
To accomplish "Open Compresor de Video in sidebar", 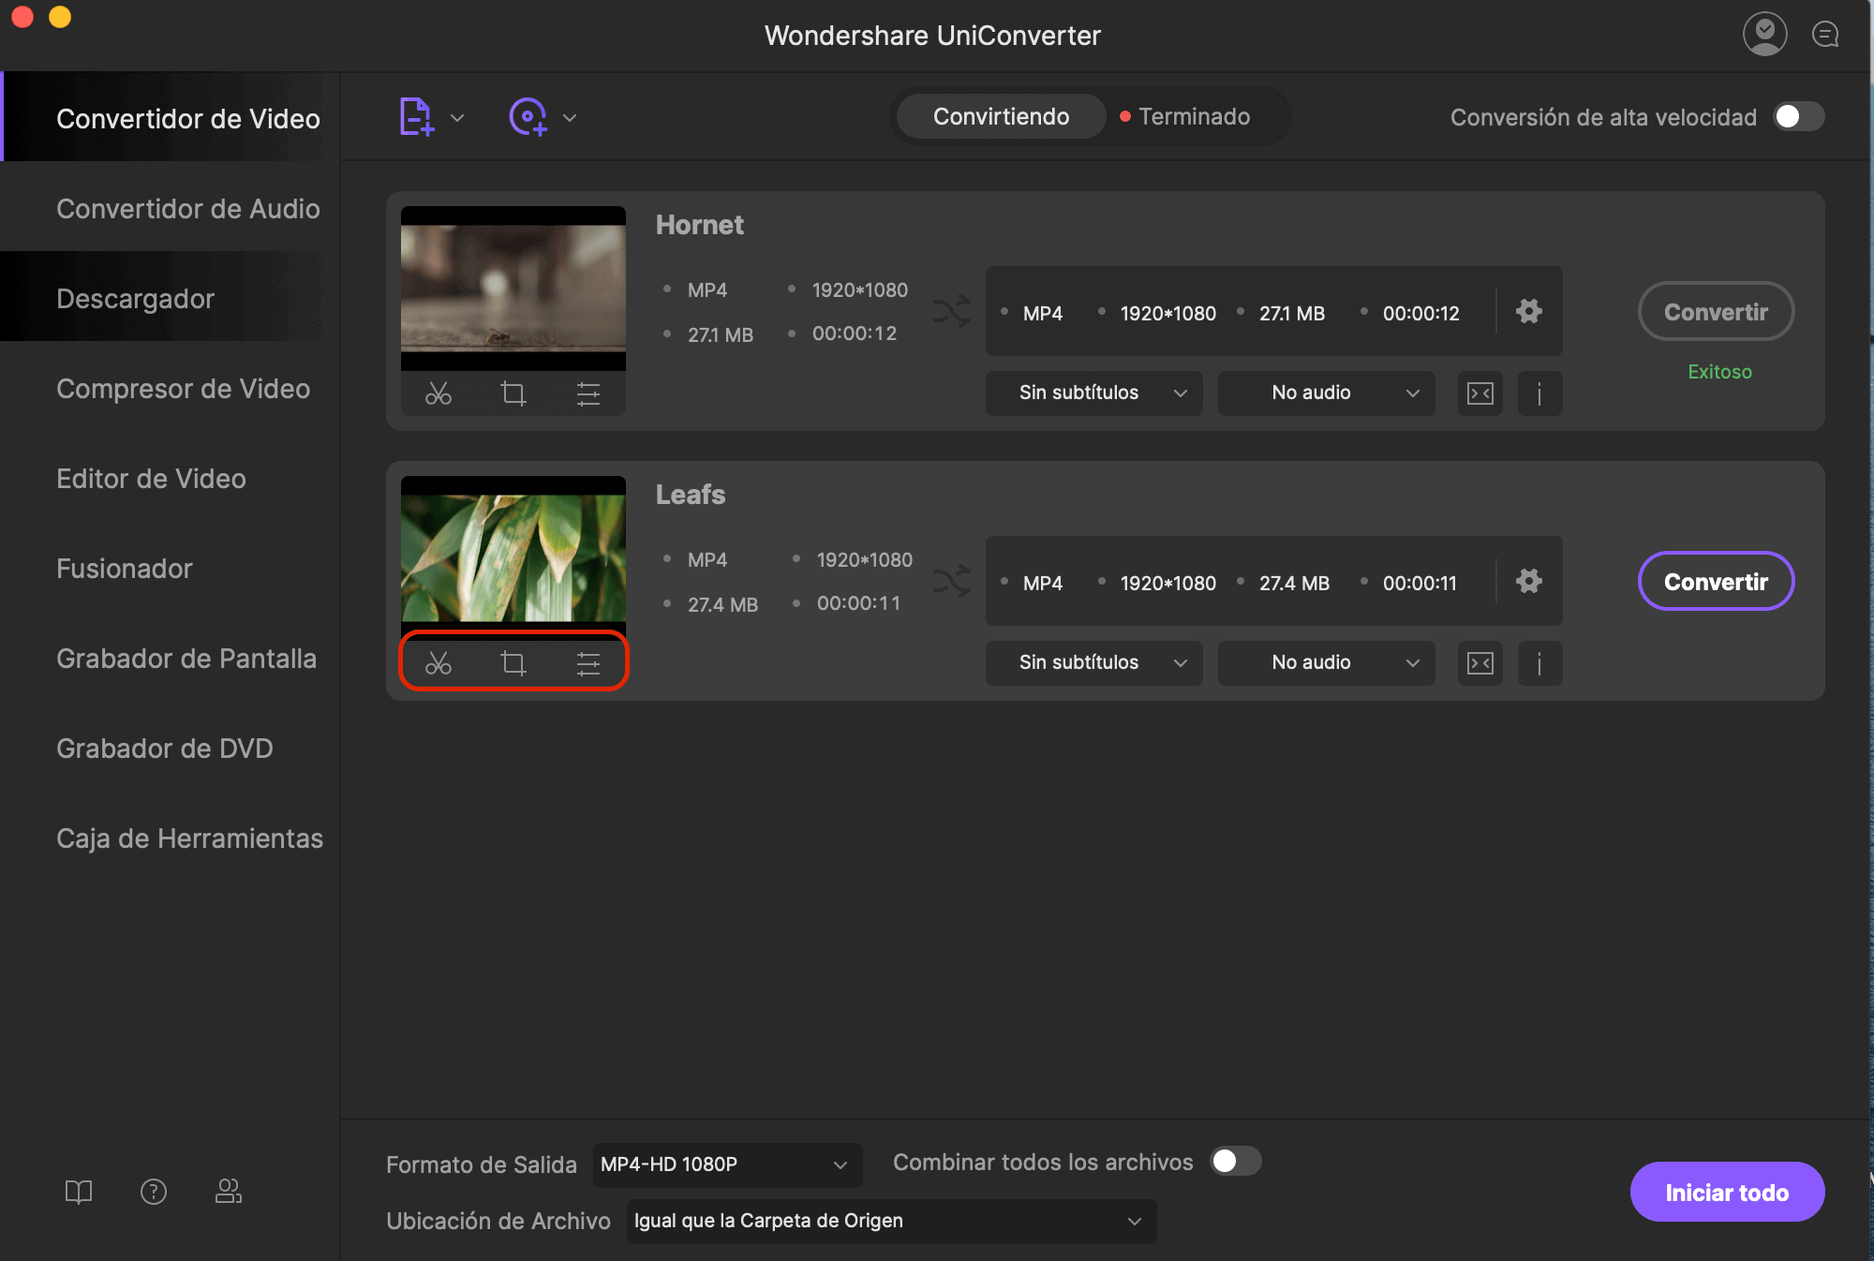I will click(183, 389).
